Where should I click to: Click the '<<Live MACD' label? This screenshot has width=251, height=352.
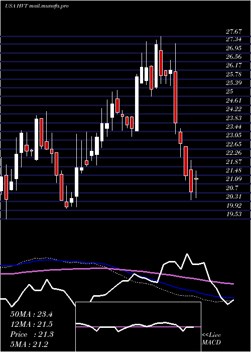pos(211,339)
